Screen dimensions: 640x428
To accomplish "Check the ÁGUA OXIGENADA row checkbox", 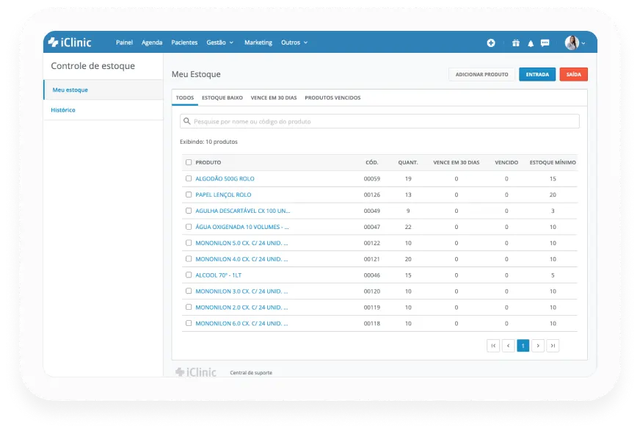I will (x=189, y=227).
